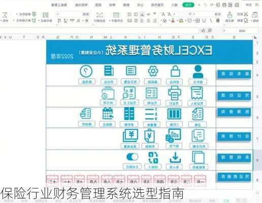The width and height of the screenshot is (262, 203).
Task: Open the gear 基础设置 icon
Action: coord(153,71)
